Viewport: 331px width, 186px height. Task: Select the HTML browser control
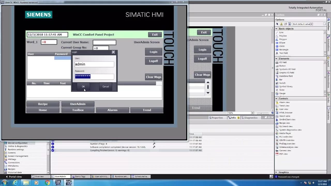tap(286, 113)
